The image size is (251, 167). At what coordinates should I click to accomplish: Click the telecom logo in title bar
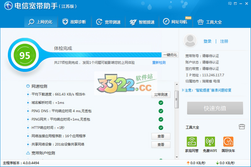8,5
